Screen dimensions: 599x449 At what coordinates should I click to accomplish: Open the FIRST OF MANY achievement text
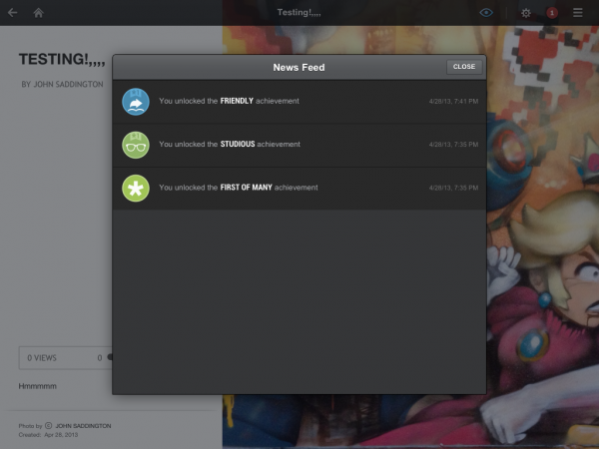[239, 188]
